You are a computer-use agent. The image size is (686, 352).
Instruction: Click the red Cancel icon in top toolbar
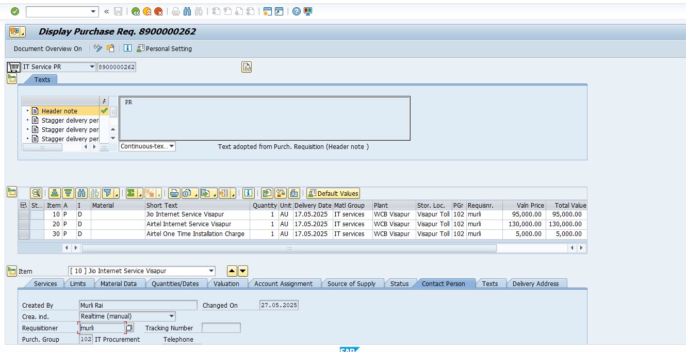pyautogui.click(x=158, y=11)
